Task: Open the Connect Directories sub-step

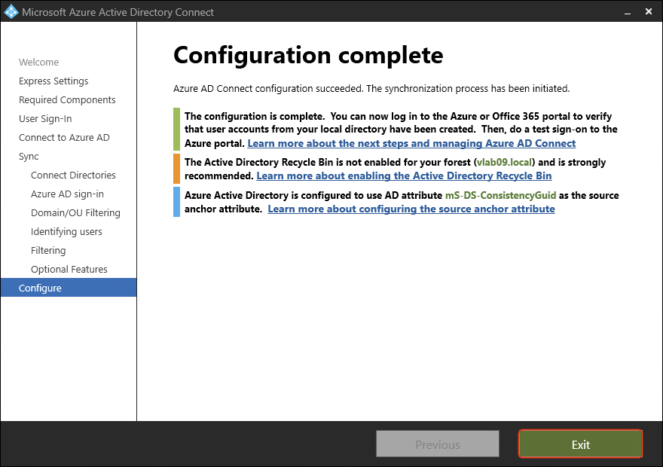Action: point(73,175)
